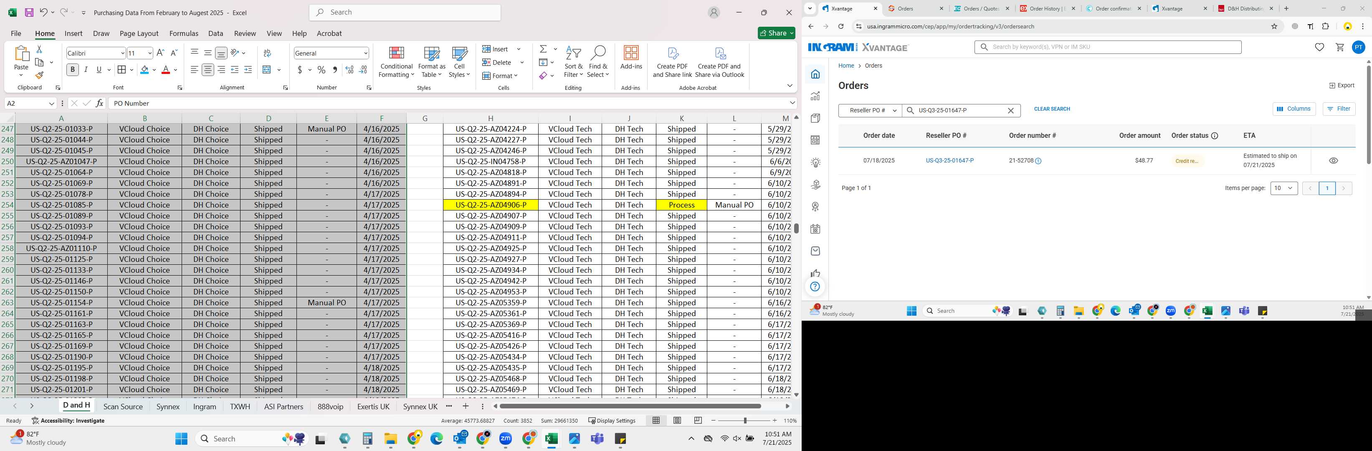Open the Xvantage favorites heart icon
This screenshot has width=1372, height=451.
pyautogui.click(x=1319, y=47)
